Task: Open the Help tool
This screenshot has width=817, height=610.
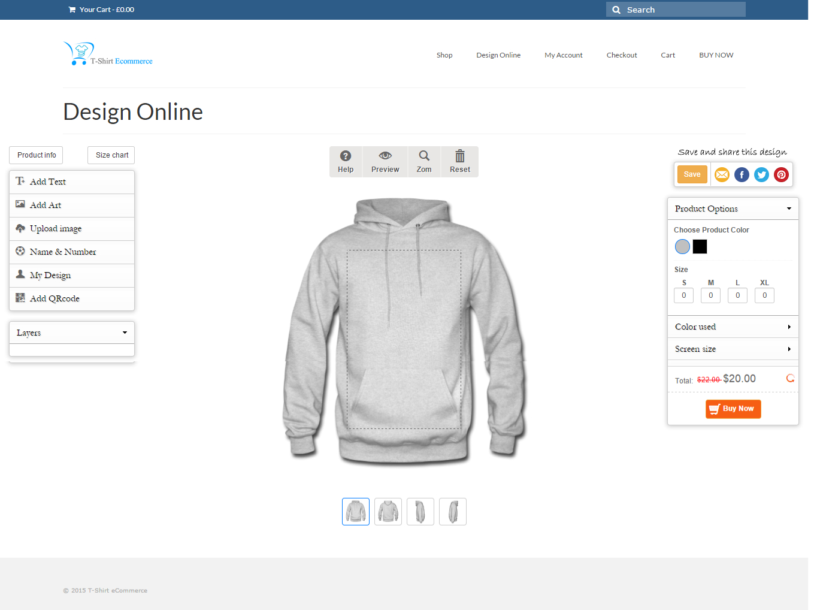Action: point(346,162)
